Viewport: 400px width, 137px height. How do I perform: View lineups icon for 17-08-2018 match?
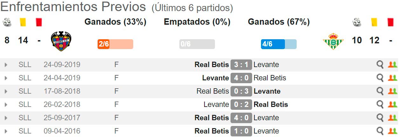393,91
